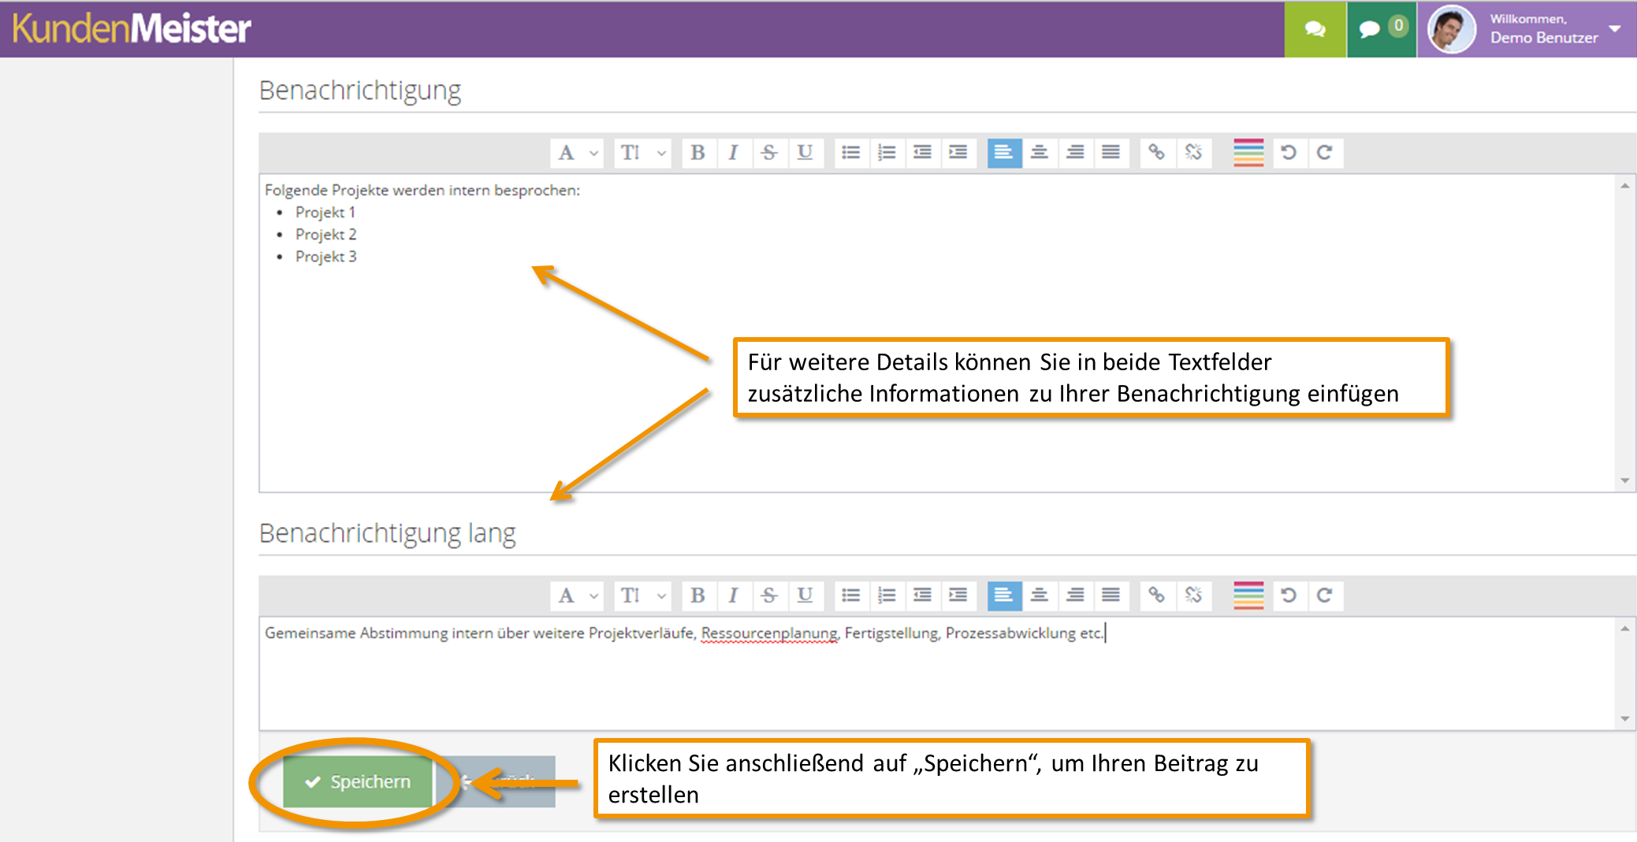1637x842 pixels.
Task: Toggle underline in lower Benachrichtigung lang toolbar
Action: pos(804,595)
